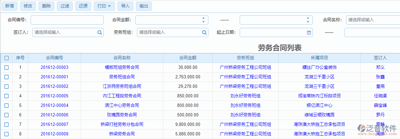Click the 新增 toolbar button
The image size is (400, 139).
tap(10, 6)
